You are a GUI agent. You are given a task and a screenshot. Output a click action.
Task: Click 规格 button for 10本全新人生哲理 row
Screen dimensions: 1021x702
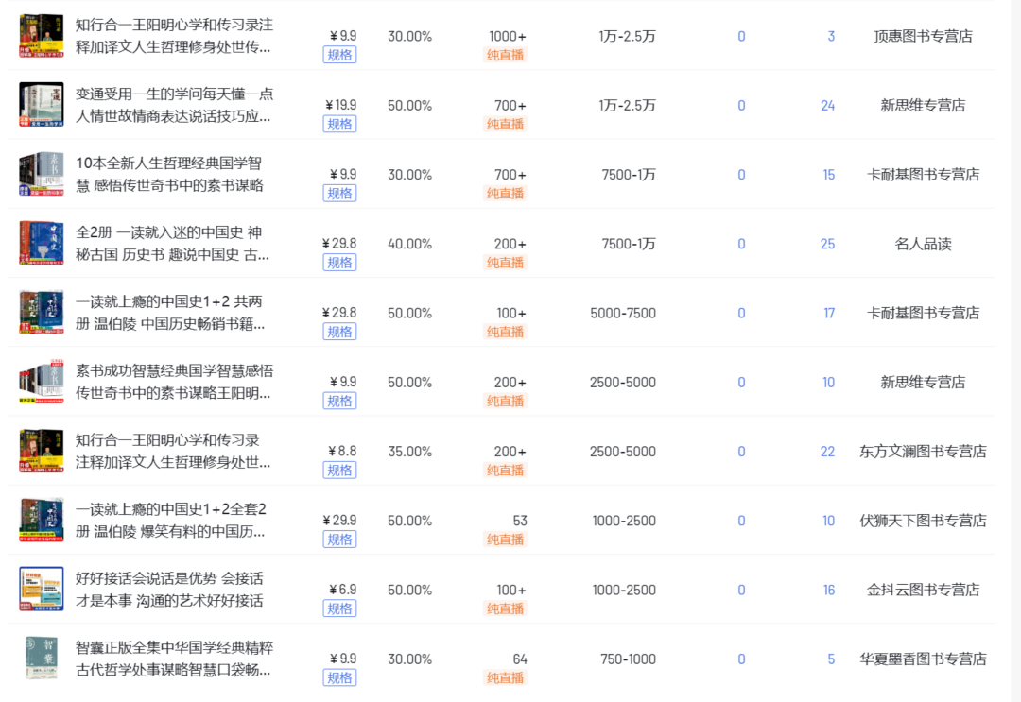coord(340,194)
